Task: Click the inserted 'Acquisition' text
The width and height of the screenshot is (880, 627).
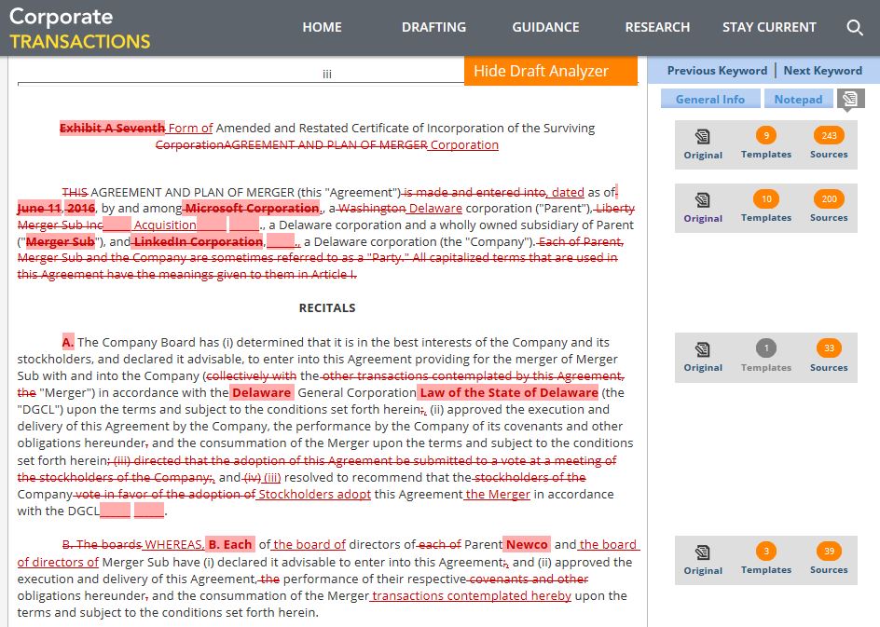Action: pyautogui.click(x=164, y=225)
